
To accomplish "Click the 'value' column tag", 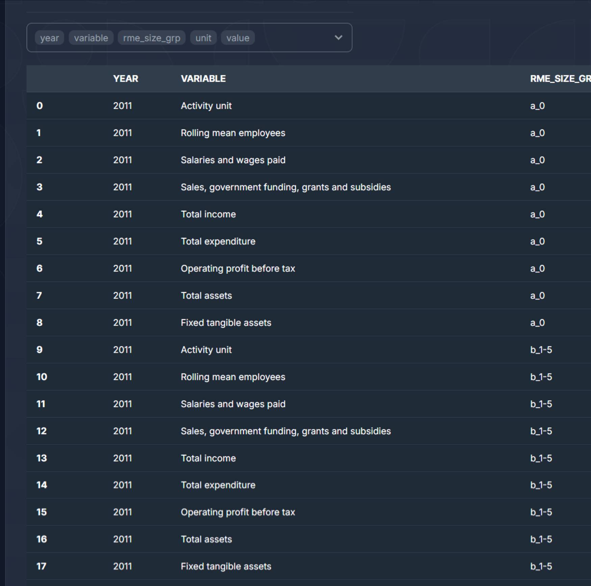I will (x=238, y=38).
